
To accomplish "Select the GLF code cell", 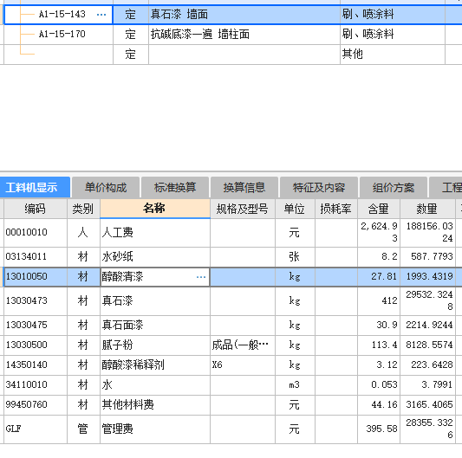I will [x=36, y=429].
